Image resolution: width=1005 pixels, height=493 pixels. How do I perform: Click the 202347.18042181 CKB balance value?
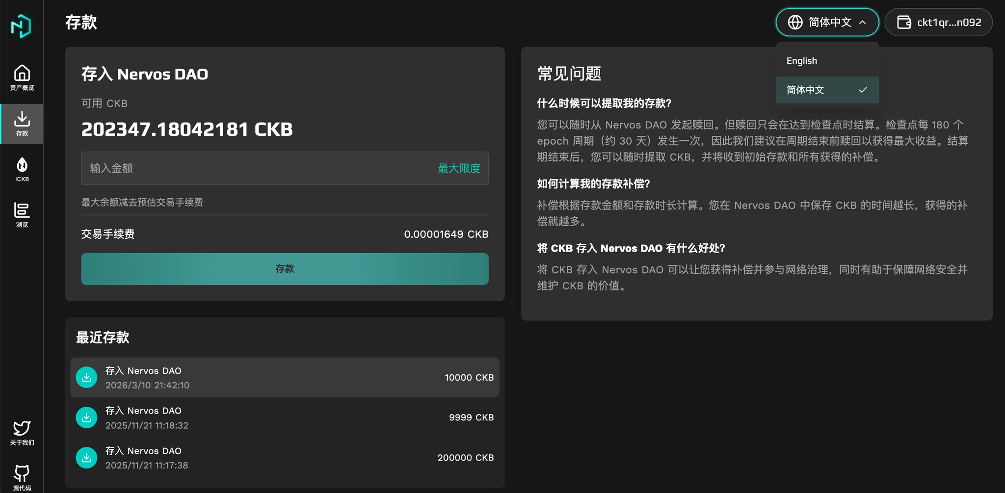click(187, 130)
